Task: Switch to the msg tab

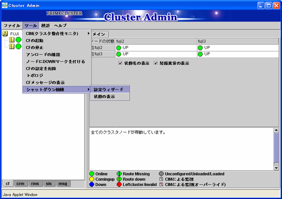Action: pyautogui.click(x=63, y=184)
